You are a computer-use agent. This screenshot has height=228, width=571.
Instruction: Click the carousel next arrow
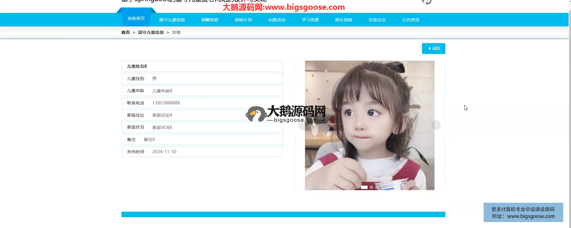[436, 125]
